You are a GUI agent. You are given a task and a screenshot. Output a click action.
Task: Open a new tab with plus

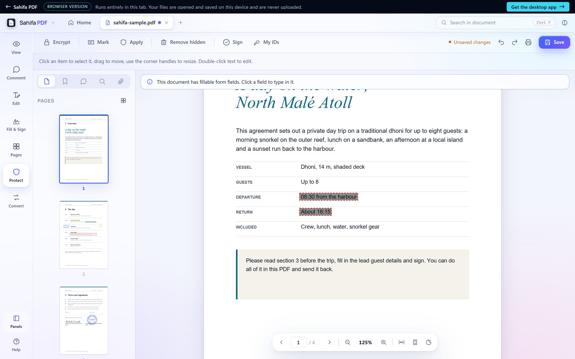click(x=180, y=23)
